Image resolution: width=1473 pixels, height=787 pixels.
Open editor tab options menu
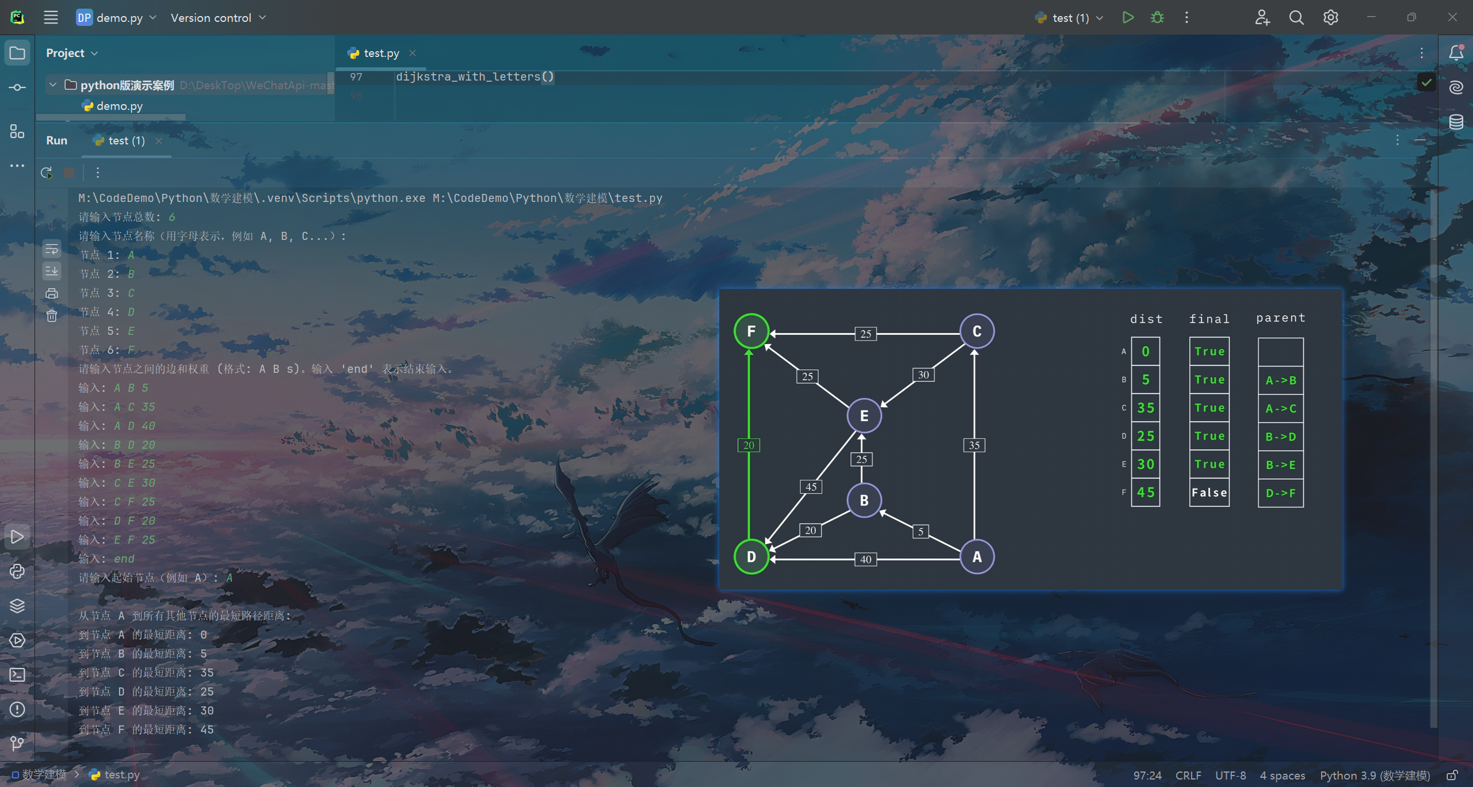pyautogui.click(x=1422, y=53)
